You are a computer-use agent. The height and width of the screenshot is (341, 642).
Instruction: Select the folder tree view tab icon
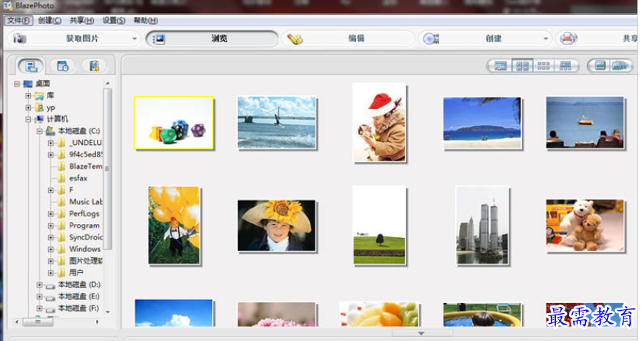point(31,66)
